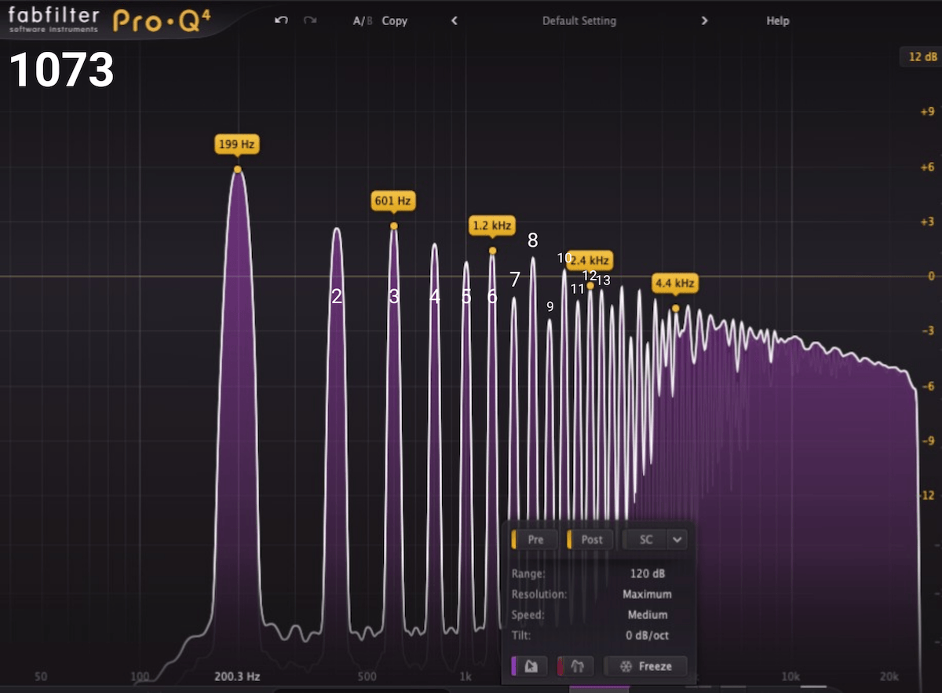Open the Default Setting preset menu
This screenshot has width=942, height=693.
pyautogui.click(x=579, y=21)
